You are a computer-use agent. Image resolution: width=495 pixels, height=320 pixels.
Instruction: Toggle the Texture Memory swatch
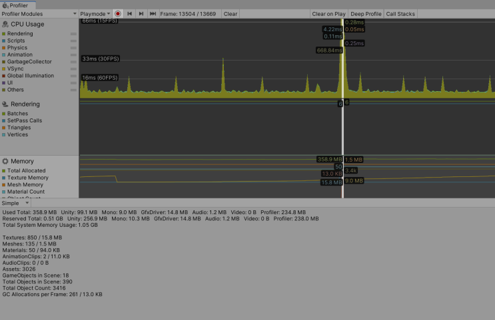(4, 178)
